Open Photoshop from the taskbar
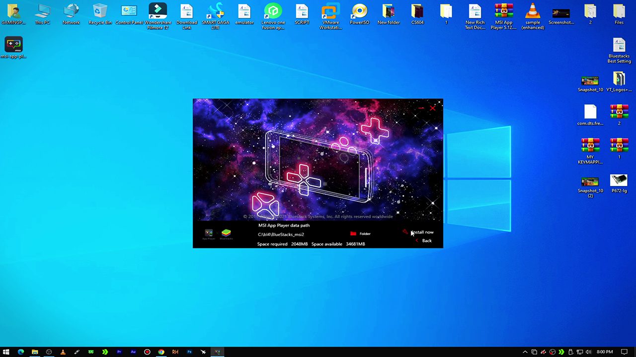Image resolution: width=636 pixels, height=357 pixels. point(189,352)
